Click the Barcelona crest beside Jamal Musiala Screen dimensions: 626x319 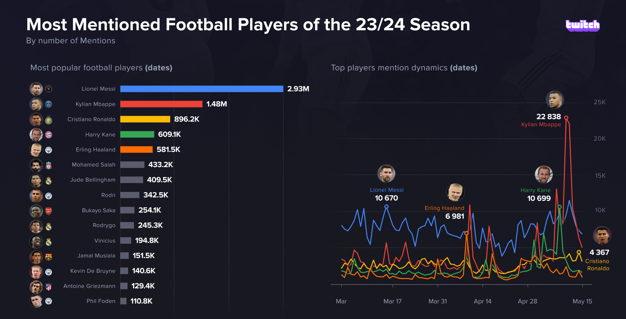click(49, 257)
